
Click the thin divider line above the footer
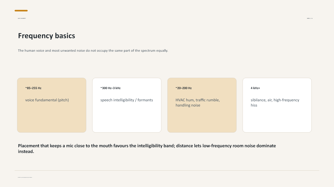click(167, 171)
